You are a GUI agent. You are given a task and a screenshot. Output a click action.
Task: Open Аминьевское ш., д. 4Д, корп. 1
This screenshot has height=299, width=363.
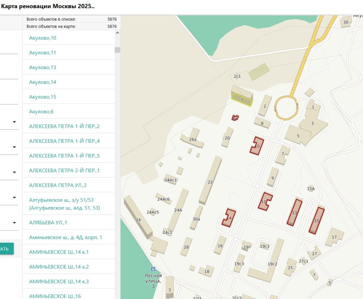(68, 237)
